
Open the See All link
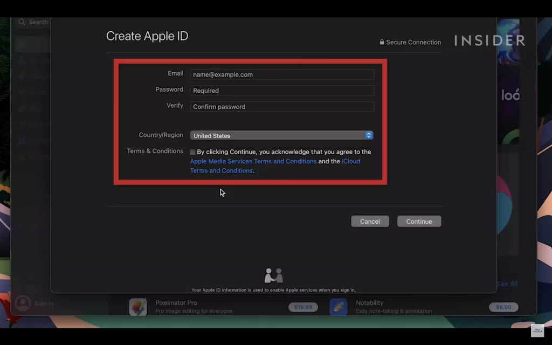point(507,284)
